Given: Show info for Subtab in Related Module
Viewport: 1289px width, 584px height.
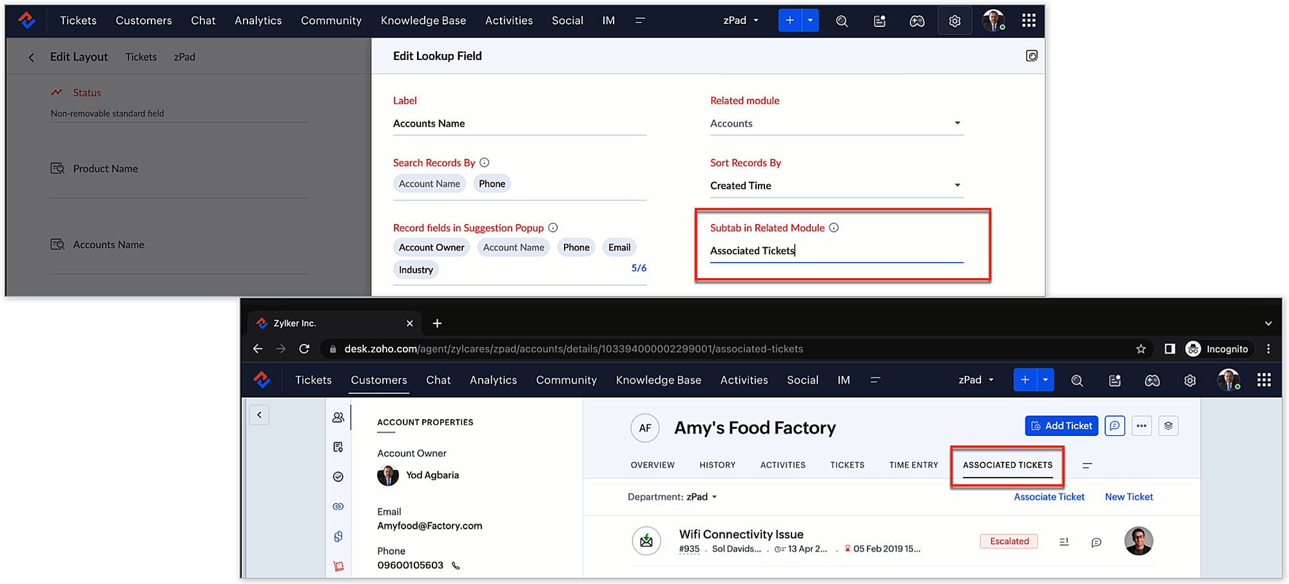Looking at the screenshot, I should click(x=834, y=228).
